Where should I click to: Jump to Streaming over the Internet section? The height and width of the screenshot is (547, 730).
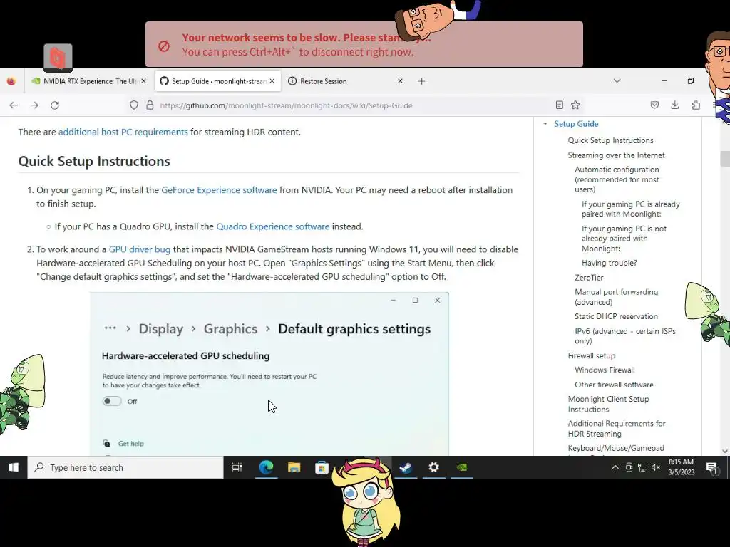[616, 155]
